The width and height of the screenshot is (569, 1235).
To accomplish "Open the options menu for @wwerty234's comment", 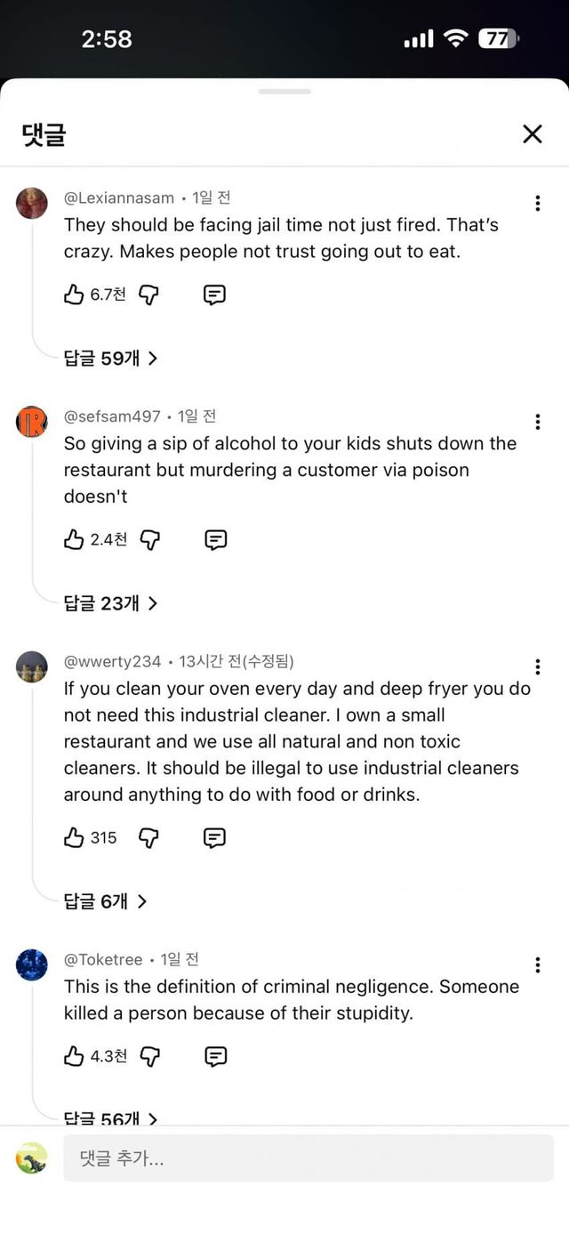I will [x=537, y=666].
